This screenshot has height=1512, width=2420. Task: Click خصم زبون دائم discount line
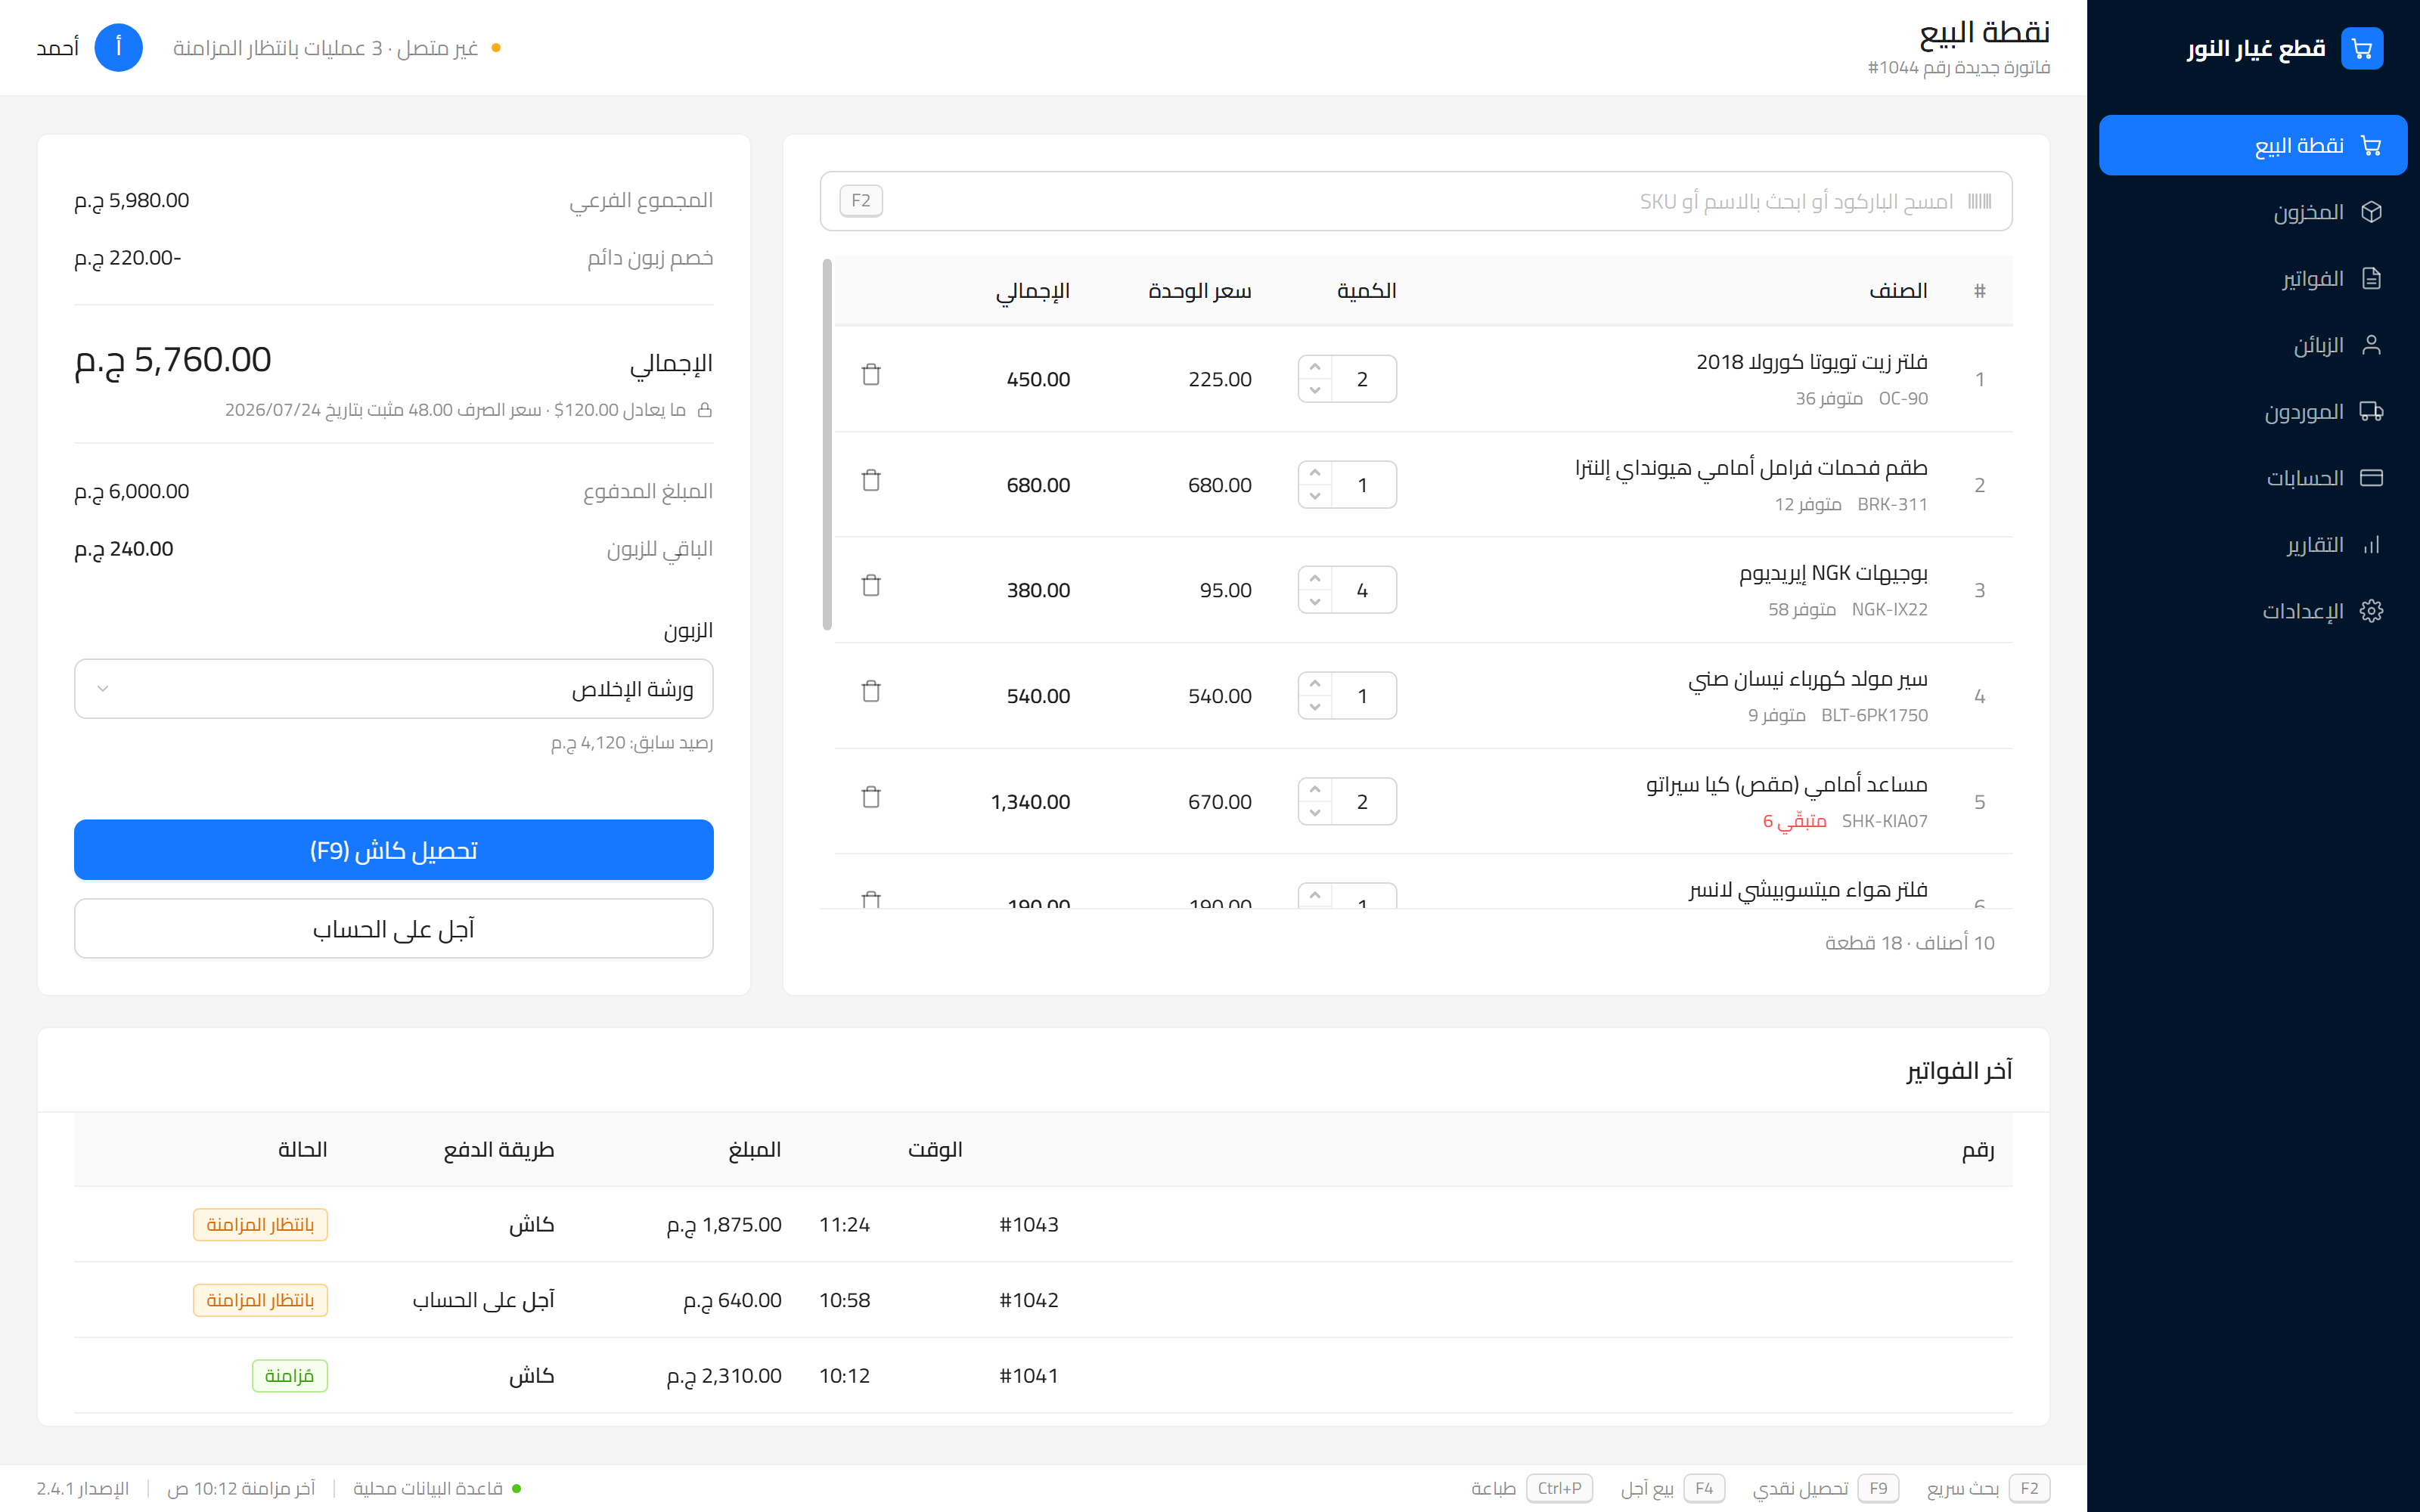point(394,258)
